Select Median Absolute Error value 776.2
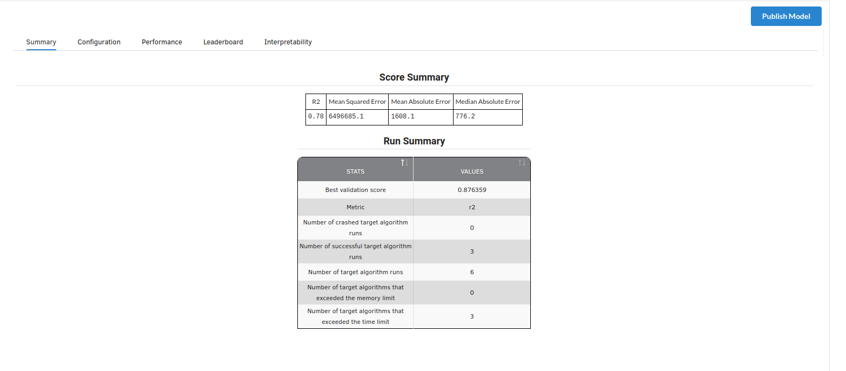846x371 pixels. coord(465,116)
